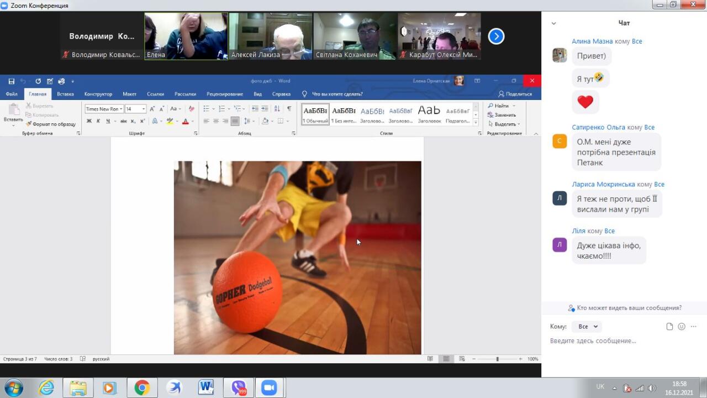Open Google Chrome from taskbar
Image resolution: width=707 pixels, height=398 pixels.
(x=142, y=388)
